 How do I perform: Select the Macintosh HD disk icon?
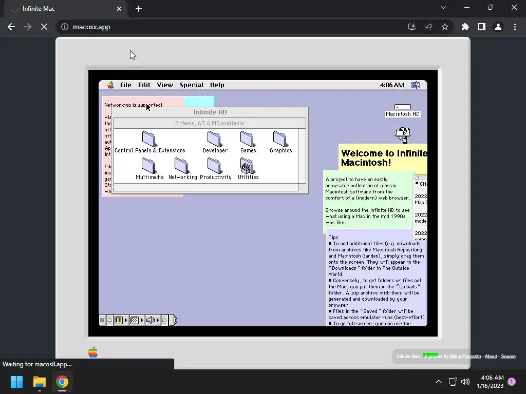click(x=403, y=111)
